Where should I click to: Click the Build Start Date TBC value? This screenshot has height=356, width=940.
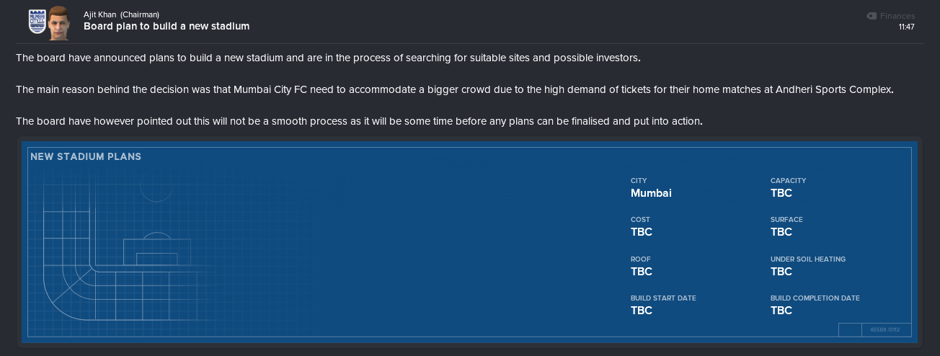642,311
